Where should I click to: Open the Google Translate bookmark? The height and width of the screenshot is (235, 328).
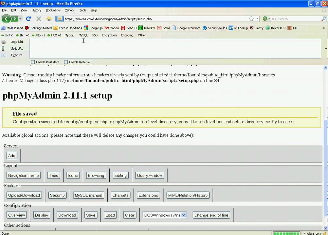click(186, 28)
